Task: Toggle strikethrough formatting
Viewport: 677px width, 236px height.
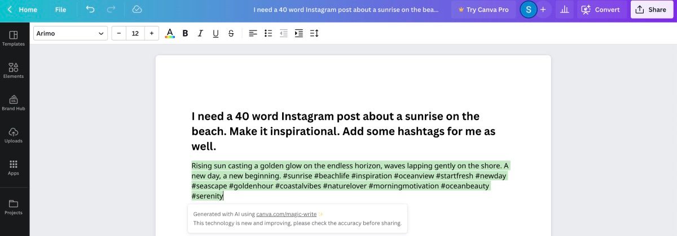Action: [x=231, y=33]
